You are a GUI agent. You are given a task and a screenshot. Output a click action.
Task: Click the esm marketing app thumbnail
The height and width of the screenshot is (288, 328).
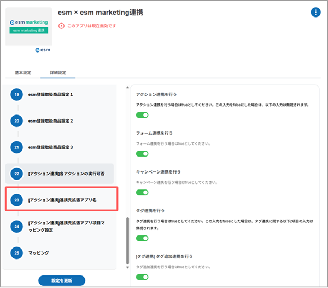click(28, 27)
